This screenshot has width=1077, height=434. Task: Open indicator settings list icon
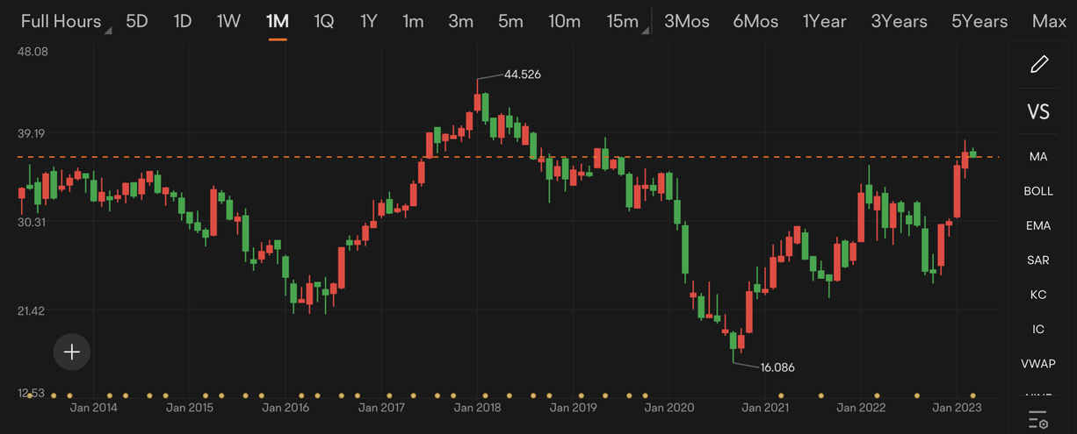pyautogui.click(x=1038, y=418)
